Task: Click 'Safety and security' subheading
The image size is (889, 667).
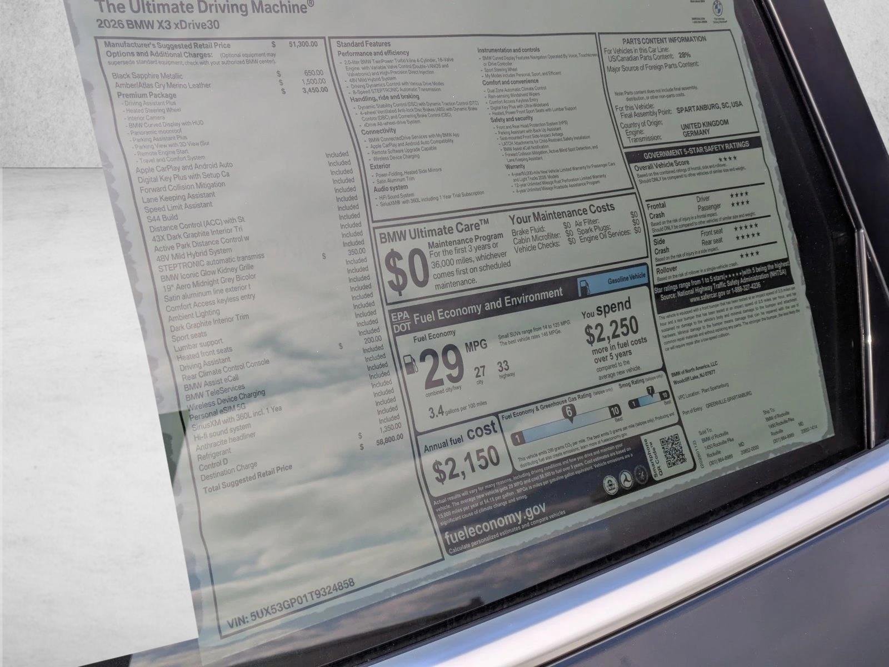Action: [x=512, y=119]
